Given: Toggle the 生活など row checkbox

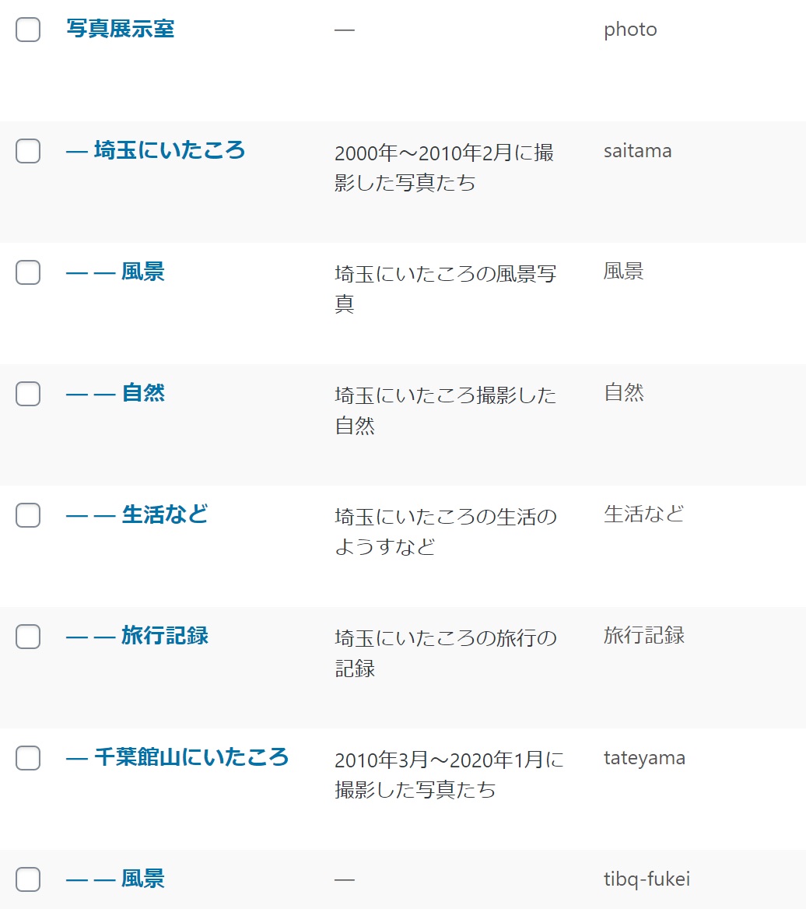Looking at the screenshot, I should click(28, 515).
